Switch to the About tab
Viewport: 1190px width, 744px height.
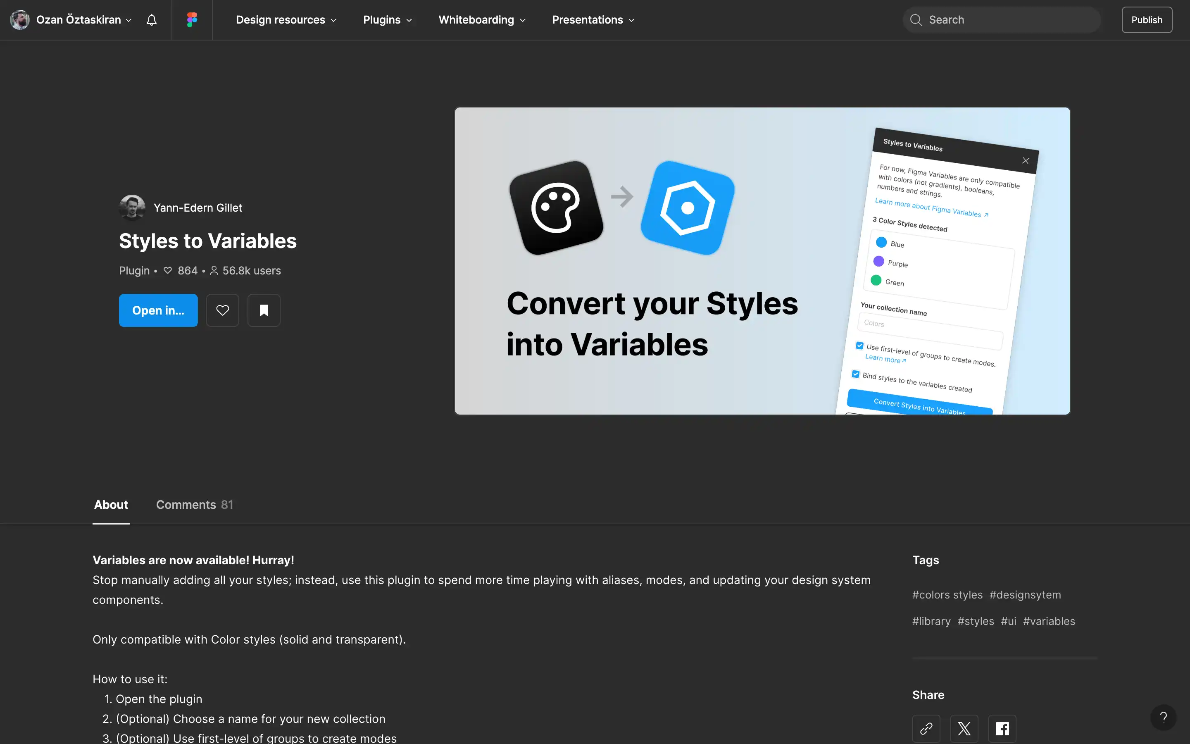click(111, 504)
